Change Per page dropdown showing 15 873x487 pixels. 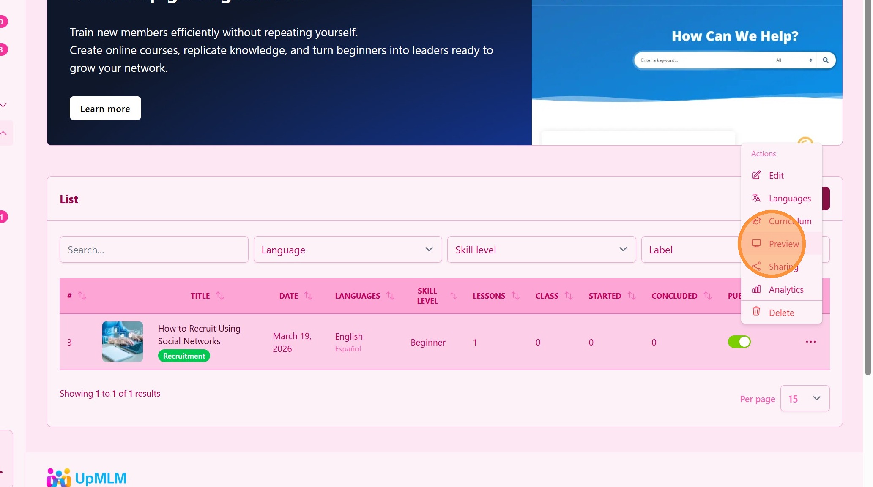coord(805,398)
